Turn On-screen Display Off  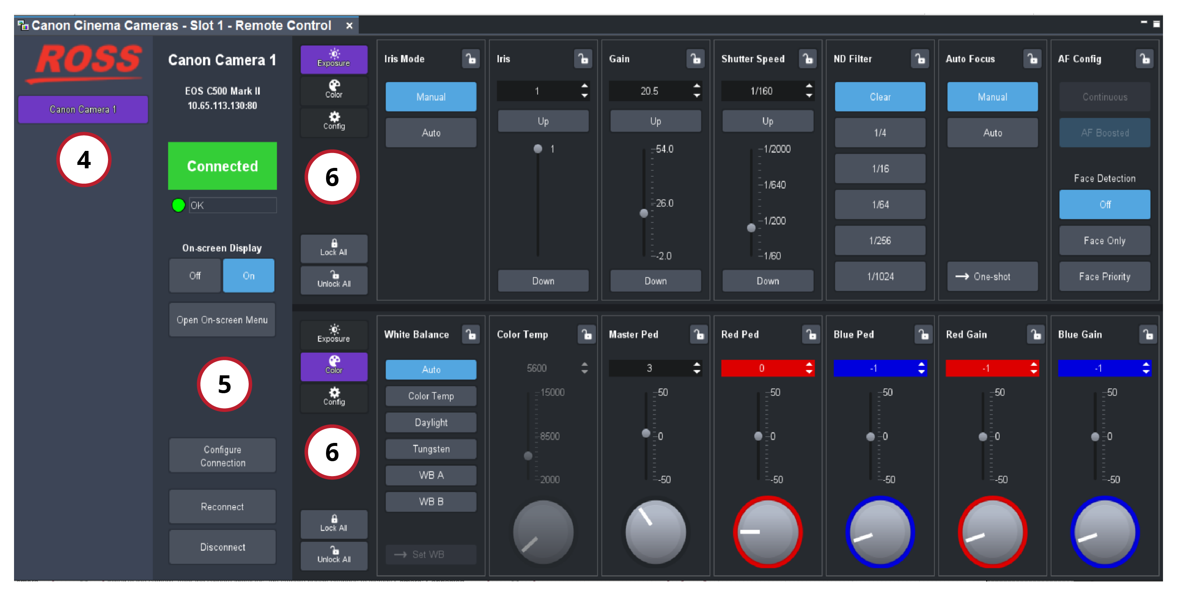(195, 276)
